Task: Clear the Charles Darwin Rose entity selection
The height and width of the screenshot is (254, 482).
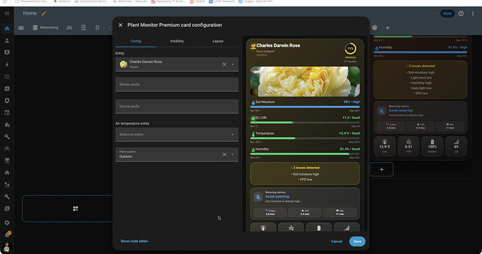Action: point(224,64)
